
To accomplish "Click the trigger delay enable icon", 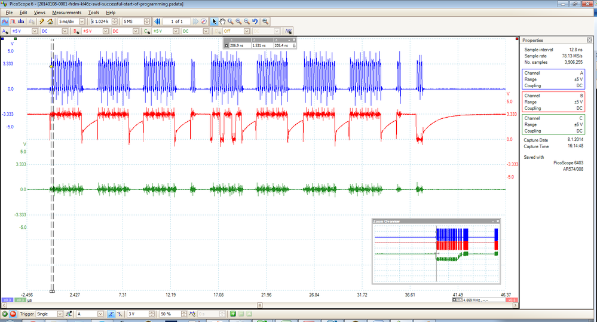I will point(192,314).
